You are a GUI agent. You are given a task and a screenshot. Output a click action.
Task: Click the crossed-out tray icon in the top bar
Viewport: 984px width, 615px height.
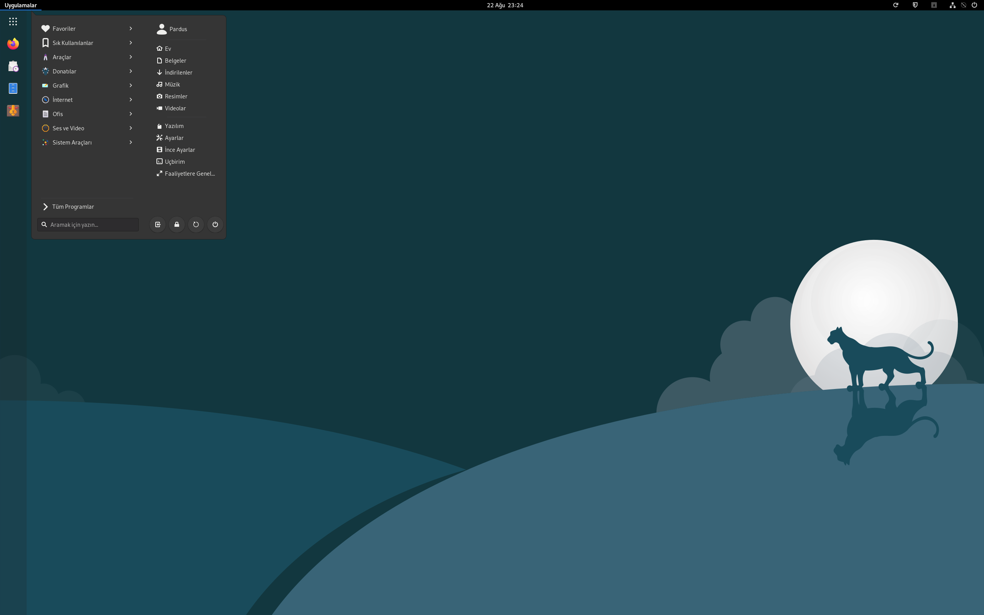click(963, 5)
